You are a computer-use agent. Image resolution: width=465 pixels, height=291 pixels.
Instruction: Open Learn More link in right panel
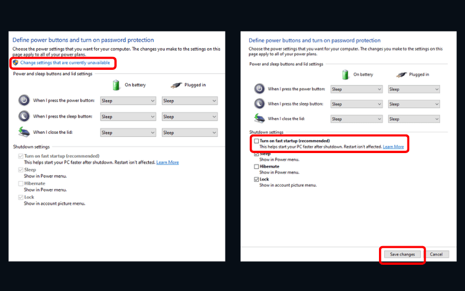point(394,147)
